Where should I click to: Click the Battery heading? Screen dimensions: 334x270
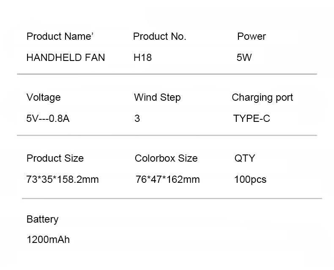point(42,219)
